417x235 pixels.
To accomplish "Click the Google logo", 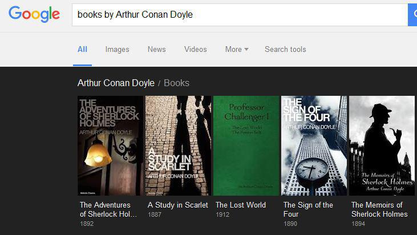I will 34,14.
